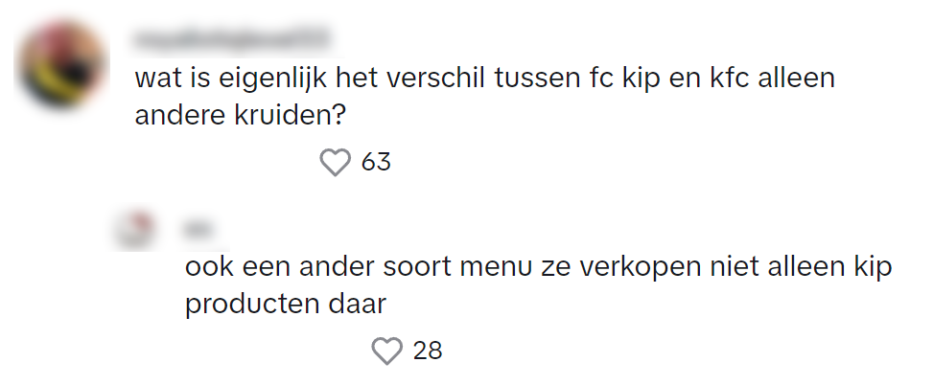The image size is (933, 385).
Task: Toggle the heart on the 'ander soort menu' reply
Action: click(386, 351)
